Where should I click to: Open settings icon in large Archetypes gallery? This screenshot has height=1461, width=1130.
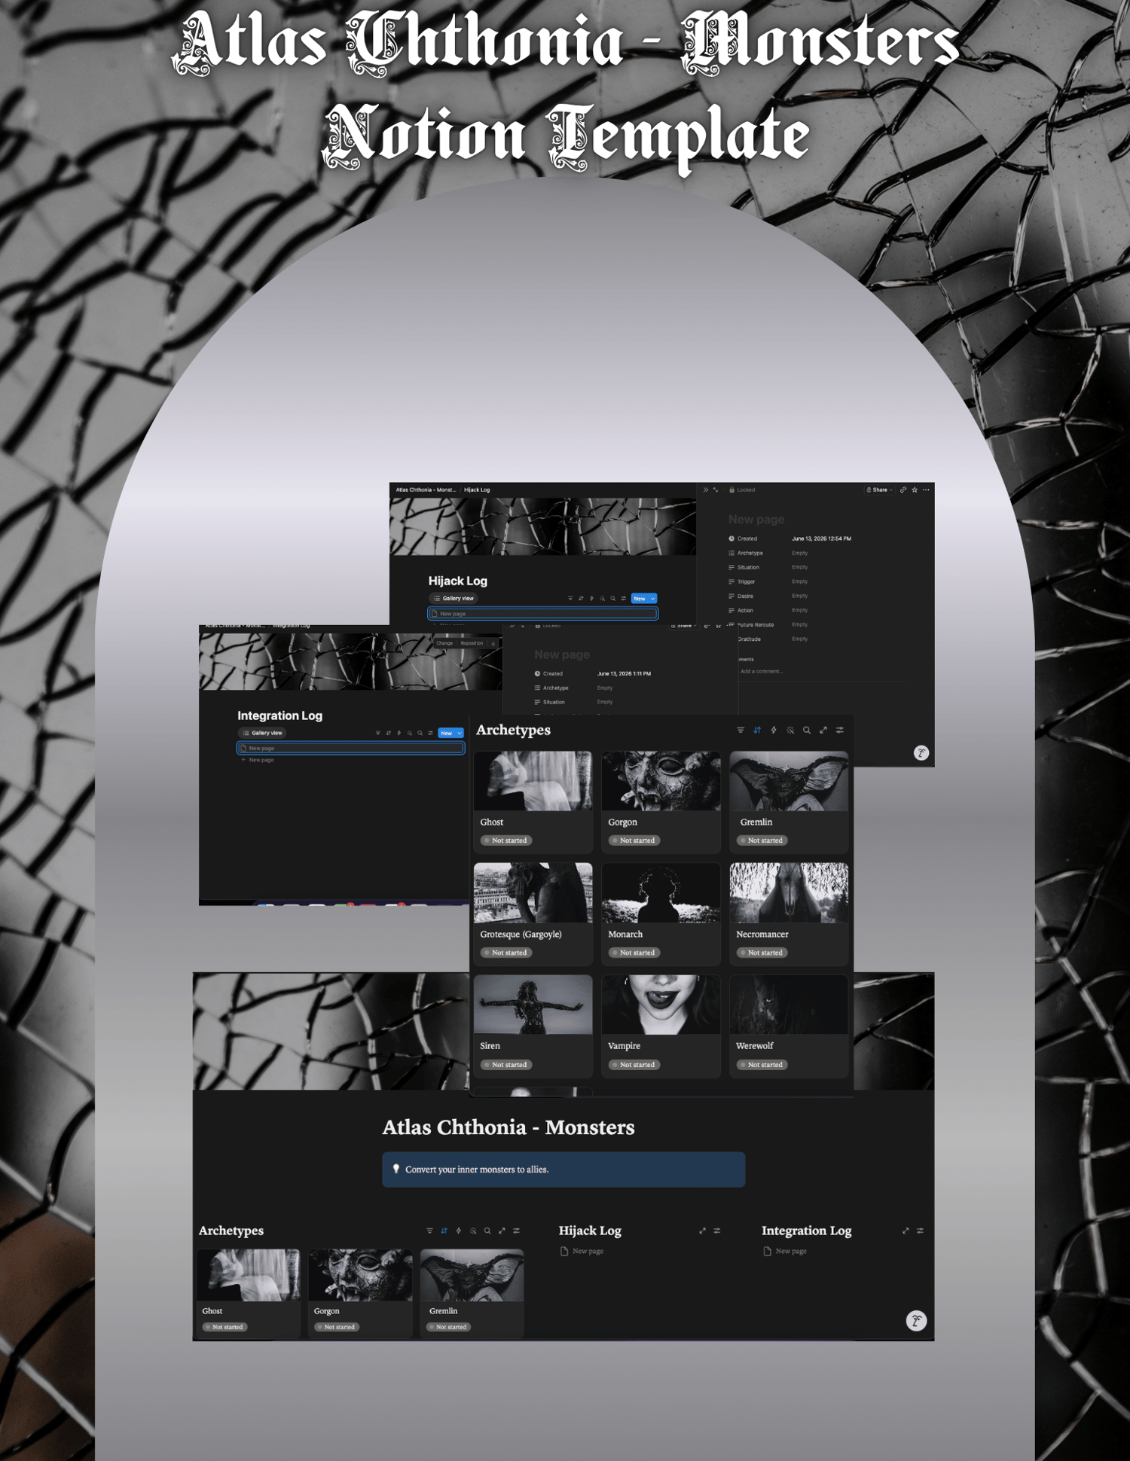tap(840, 730)
